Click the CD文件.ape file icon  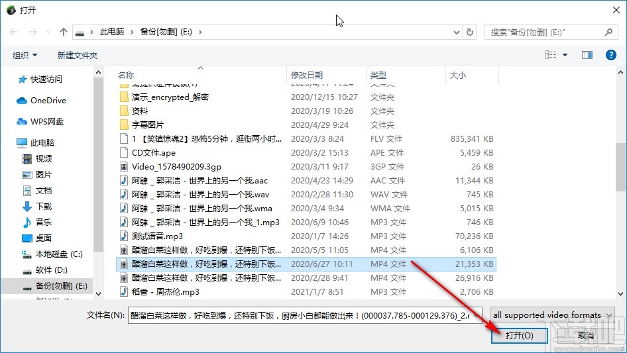(124, 153)
